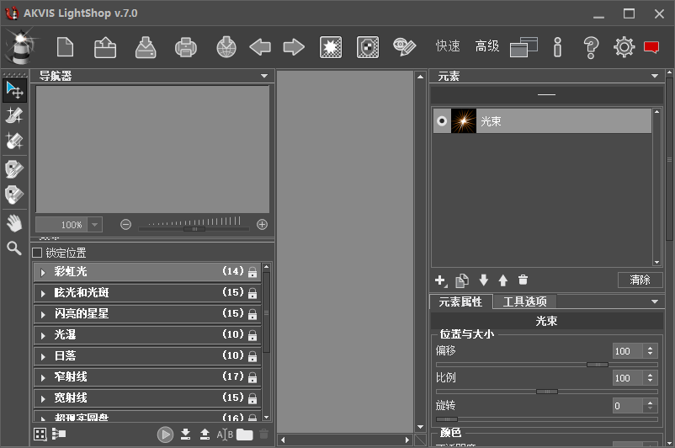The width and height of the screenshot is (675, 448).
Task: Click the New Image toolbar icon
Action: [x=65, y=47]
